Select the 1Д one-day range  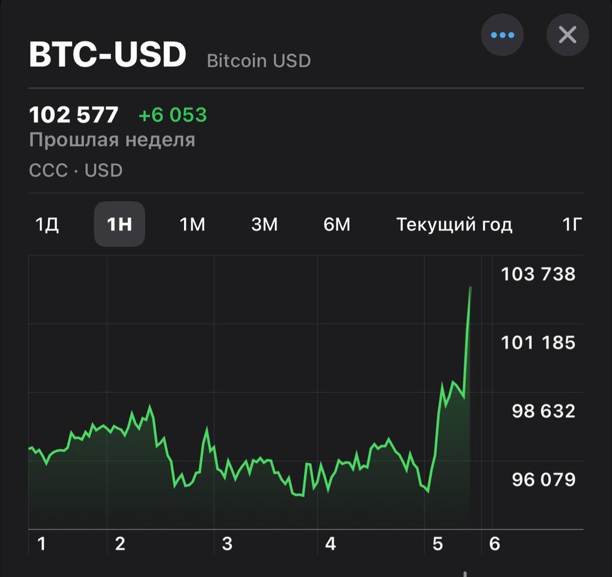47,224
